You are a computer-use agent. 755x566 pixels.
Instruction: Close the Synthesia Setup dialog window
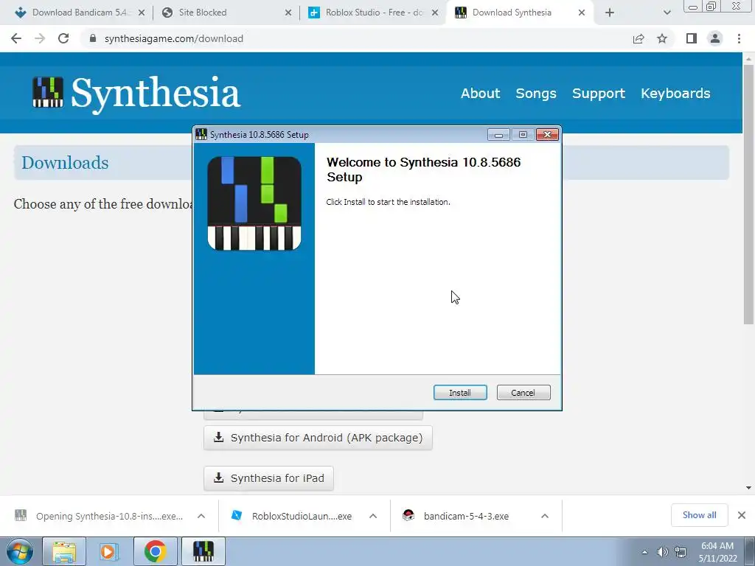[x=547, y=135]
